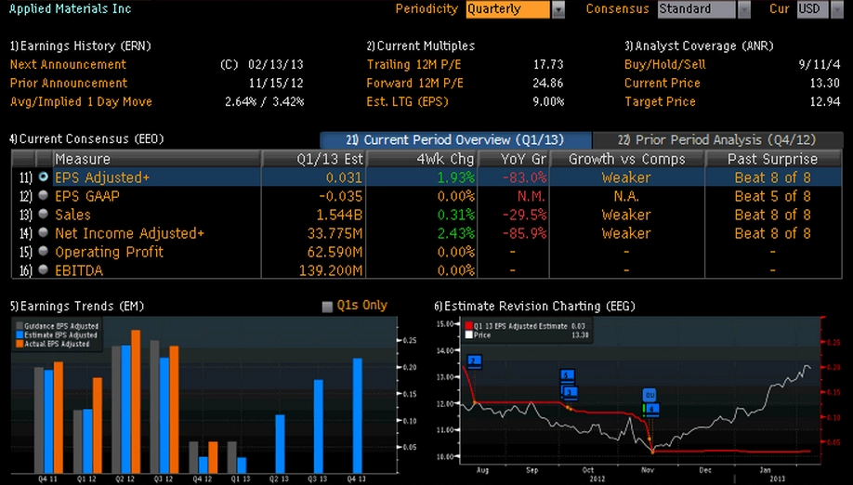853x485 pixels.
Task: Switch to Current Period Overview (Q1/13) tab
Action: (455, 139)
